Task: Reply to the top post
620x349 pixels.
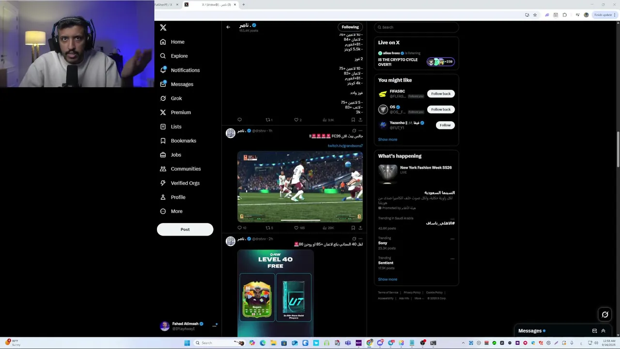Action: tap(239, 120)
